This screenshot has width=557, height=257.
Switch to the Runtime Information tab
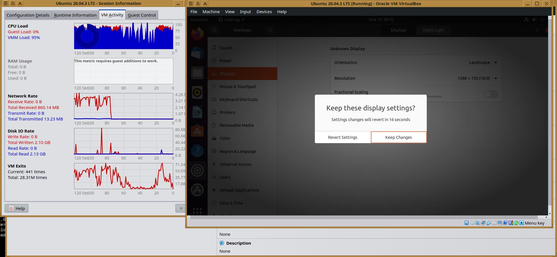[75, 15]
